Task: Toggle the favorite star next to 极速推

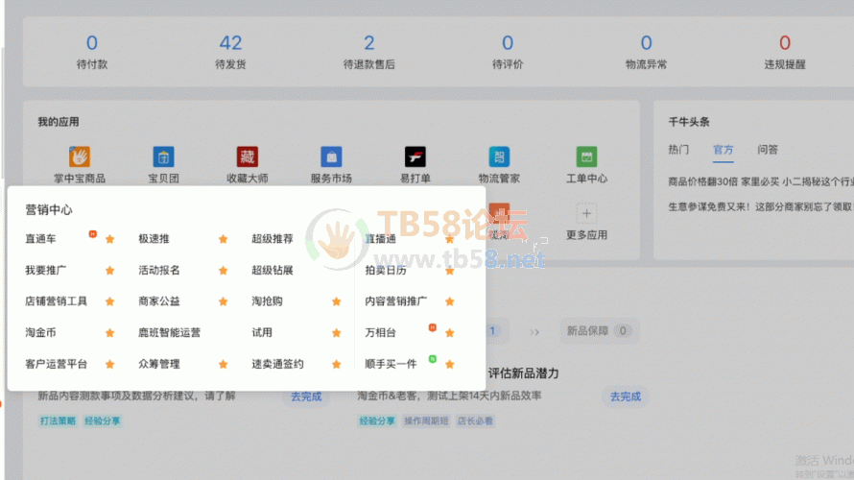Action: point(224,239)
